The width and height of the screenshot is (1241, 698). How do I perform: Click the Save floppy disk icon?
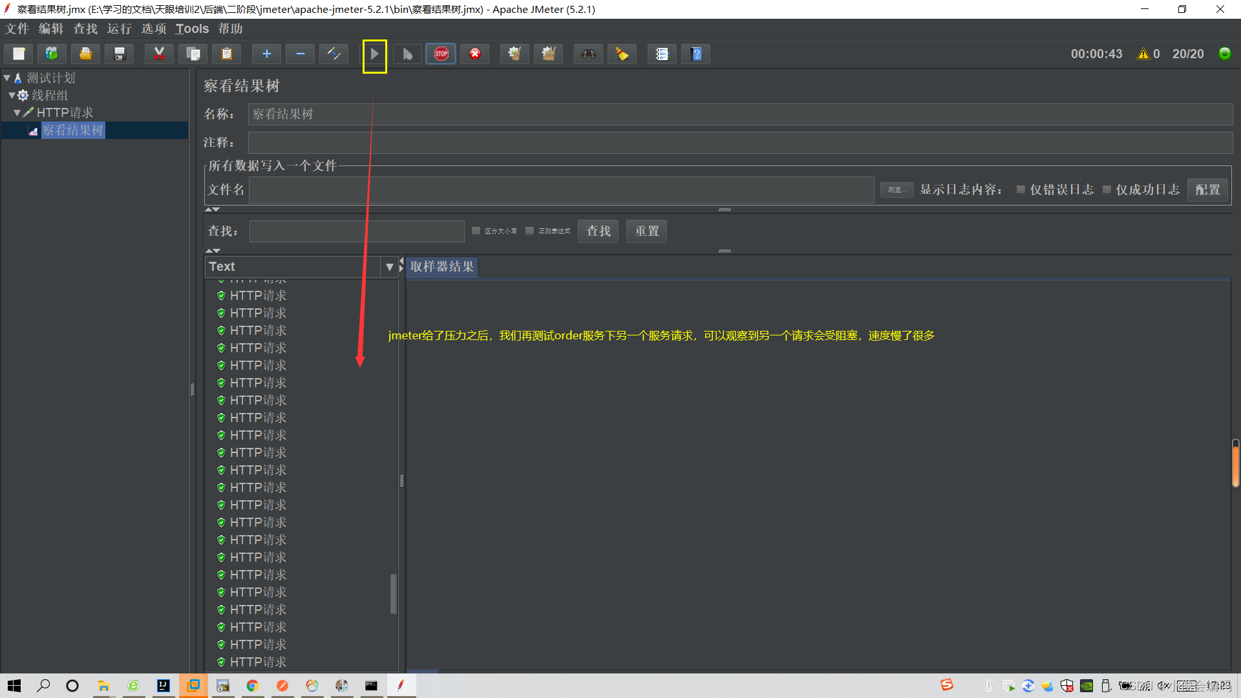[119, 54]
